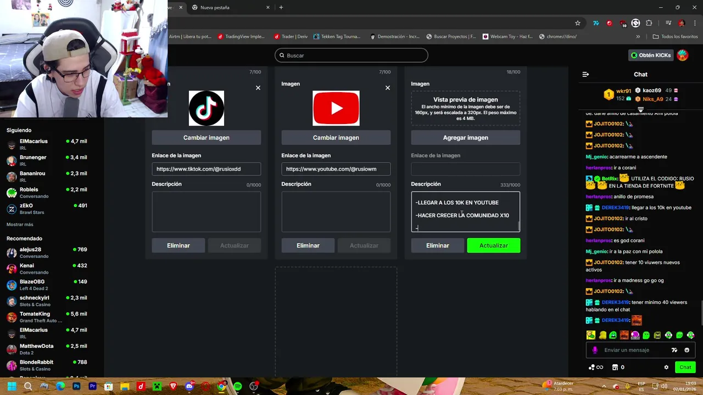
Task: Open Discord from the taskbar
Action: [189, 387]
